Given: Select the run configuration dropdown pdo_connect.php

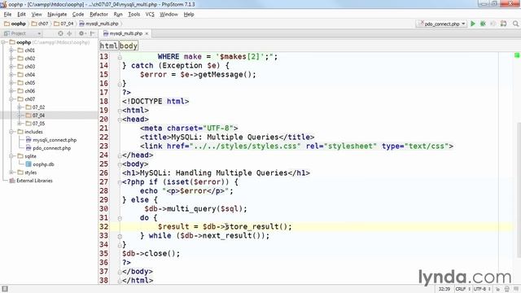Looking at the screenshot, I should 441,24.
